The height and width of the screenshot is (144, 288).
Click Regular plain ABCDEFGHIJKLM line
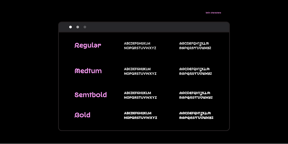[x=137, y=44]
